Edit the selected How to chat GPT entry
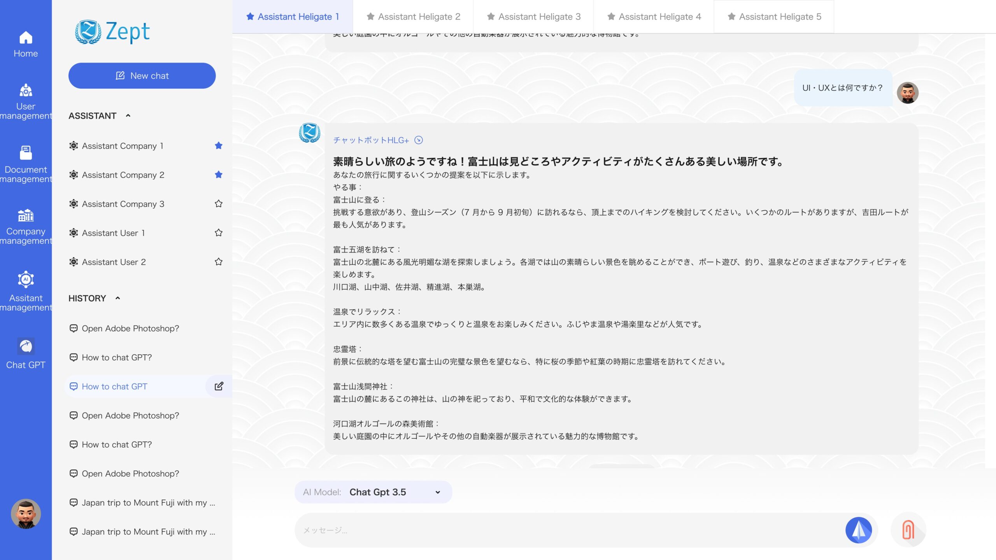 tap(219, 386)
